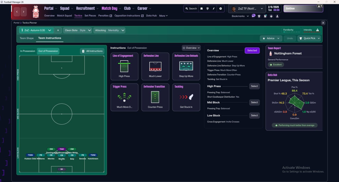Select the TAM Kolimuendo position on pitch

pos(61,149)
